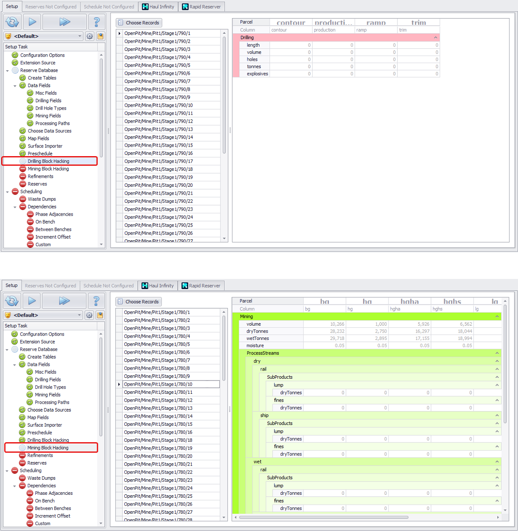Image resolution: width=518 pixels, height=531 pixels.
Task: Collapse the green ProcessStreams group
Action: [x=497, y=353]
